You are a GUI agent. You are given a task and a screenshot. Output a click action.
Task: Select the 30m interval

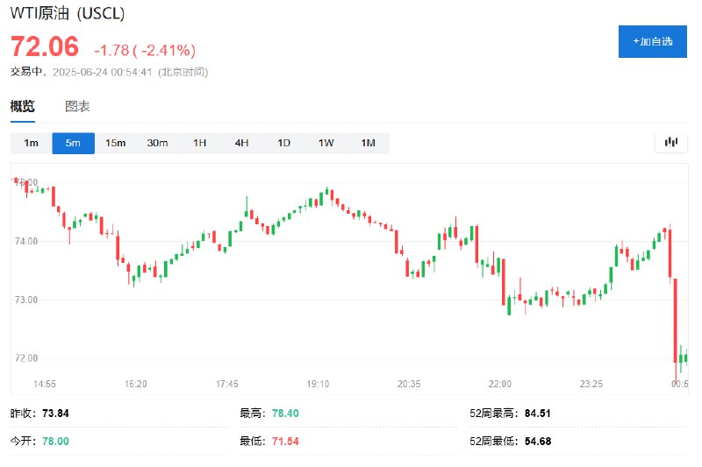click(158, 143)
